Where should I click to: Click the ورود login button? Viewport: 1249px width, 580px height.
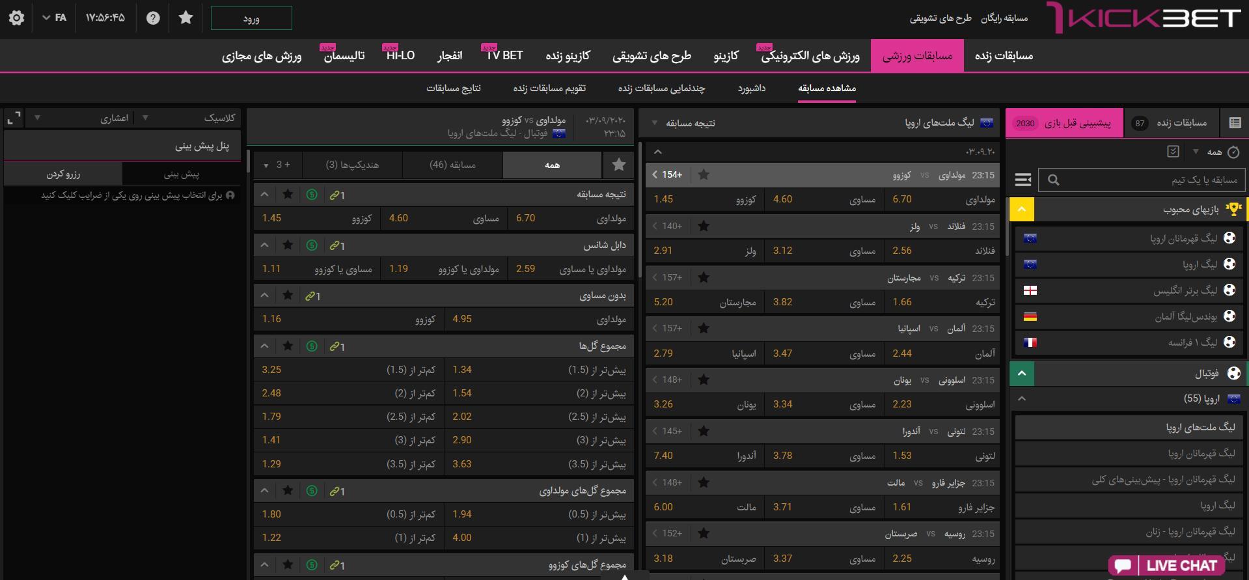point(251,18)
